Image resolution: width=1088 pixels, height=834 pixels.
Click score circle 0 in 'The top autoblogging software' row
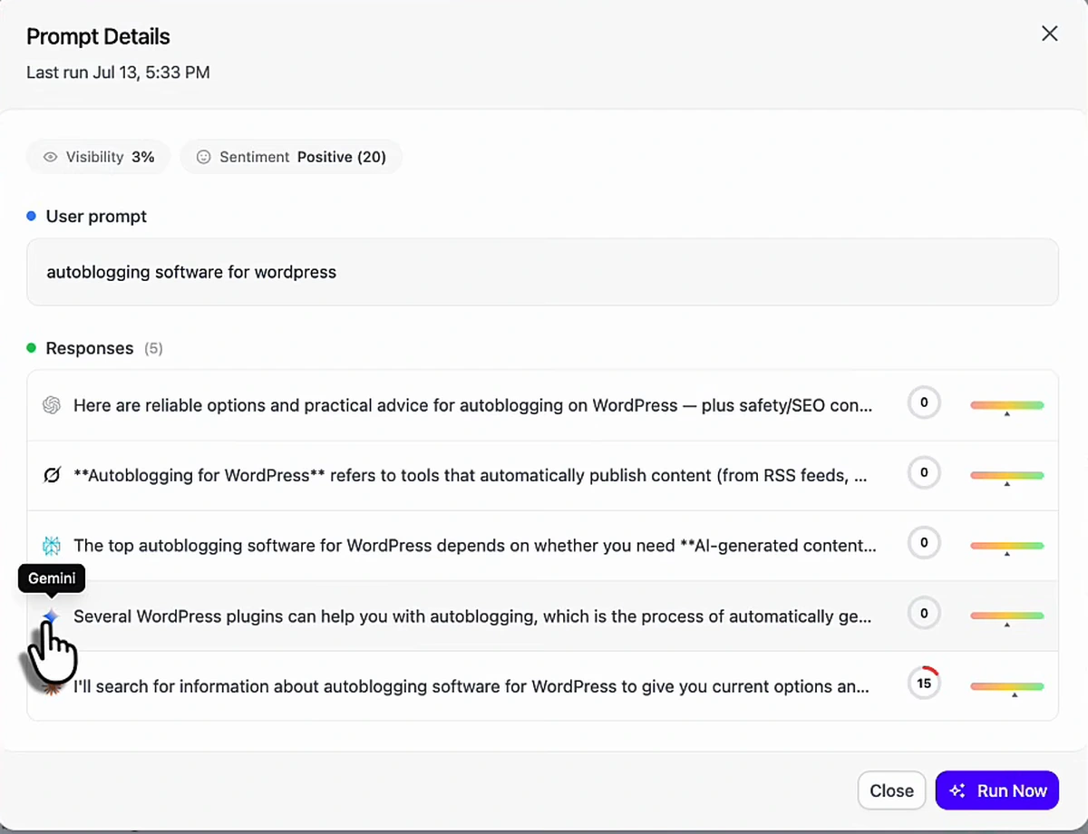pyautogui.click(x=924, y=543)
